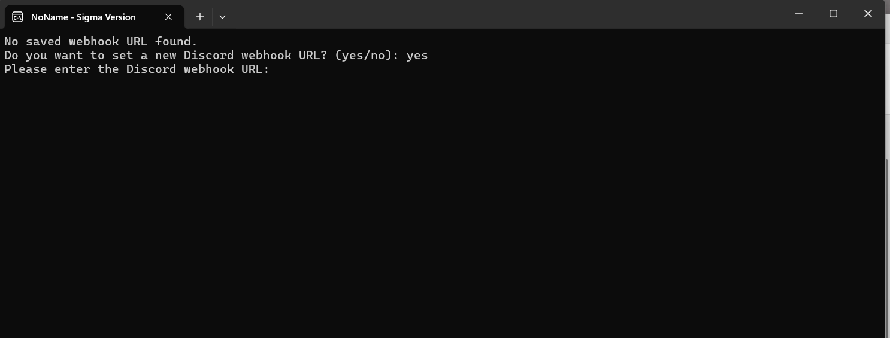890x338 pixels.
Task: Close the NoName - Sigma Version tab
Action: (168, 17)
